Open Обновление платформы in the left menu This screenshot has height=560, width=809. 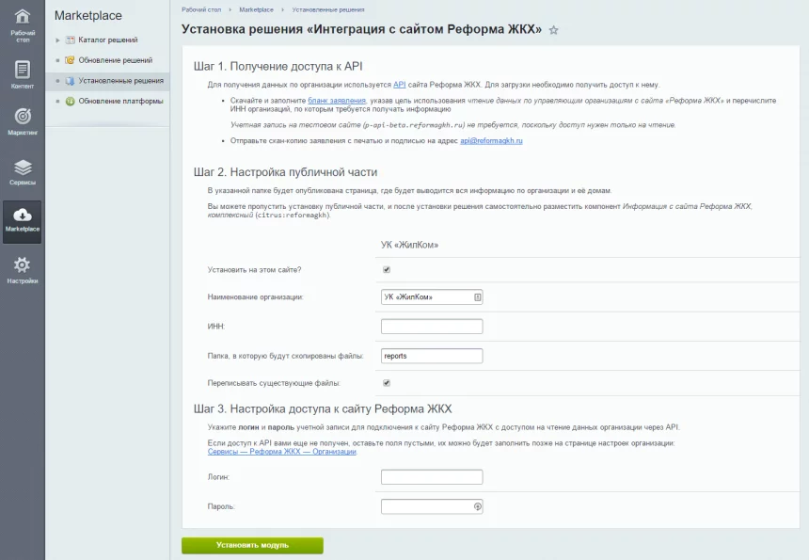tap(120, 101)
